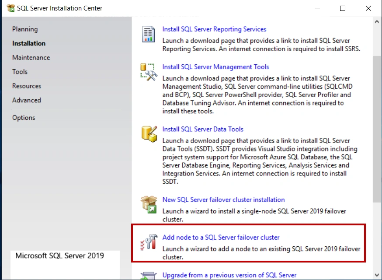
Task: Click the vertical scrollbar thumb
Action: [x=377, y=129]
